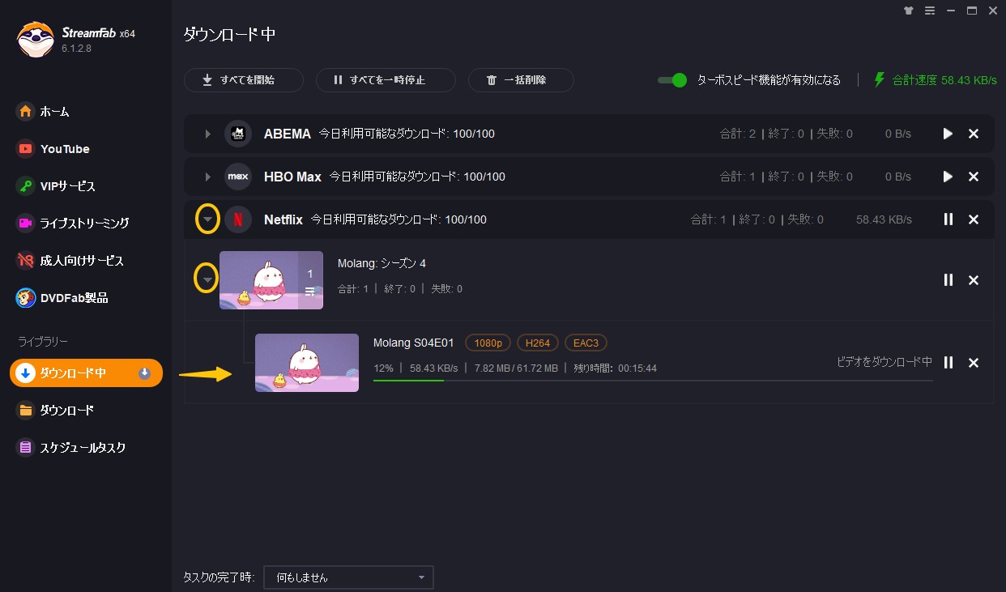Click 一括削除 button
The width and height of the screenshot is (1006, 592).
[x=521, y=80]
